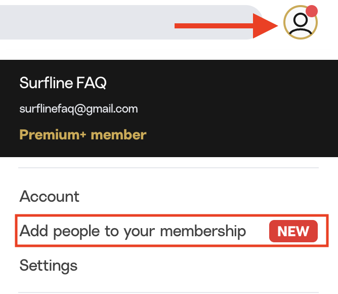Click the Surfline FAQ account name
Screen dimensions: 338x294
63,83
